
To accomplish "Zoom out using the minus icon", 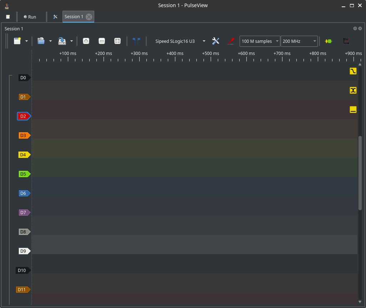I will tap(102, 41).
